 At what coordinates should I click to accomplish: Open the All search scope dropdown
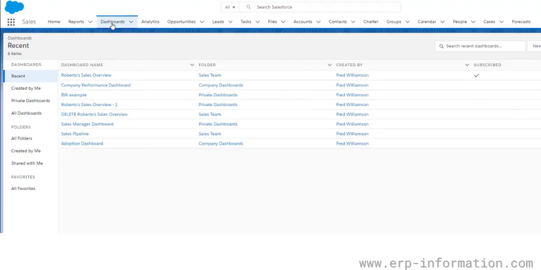pos(230,7)
